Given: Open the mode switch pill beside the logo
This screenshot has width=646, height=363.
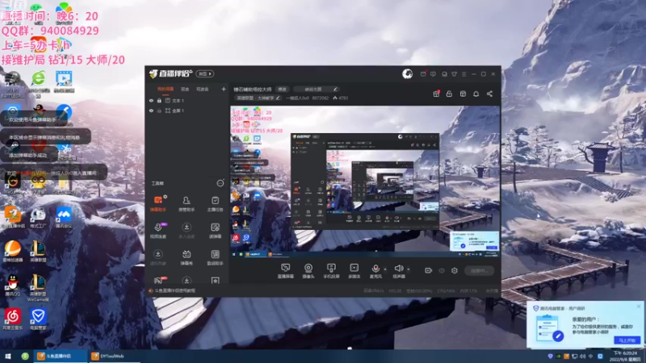Looking at the screenshot, I should pyautogui.click(x=205, y=73).
